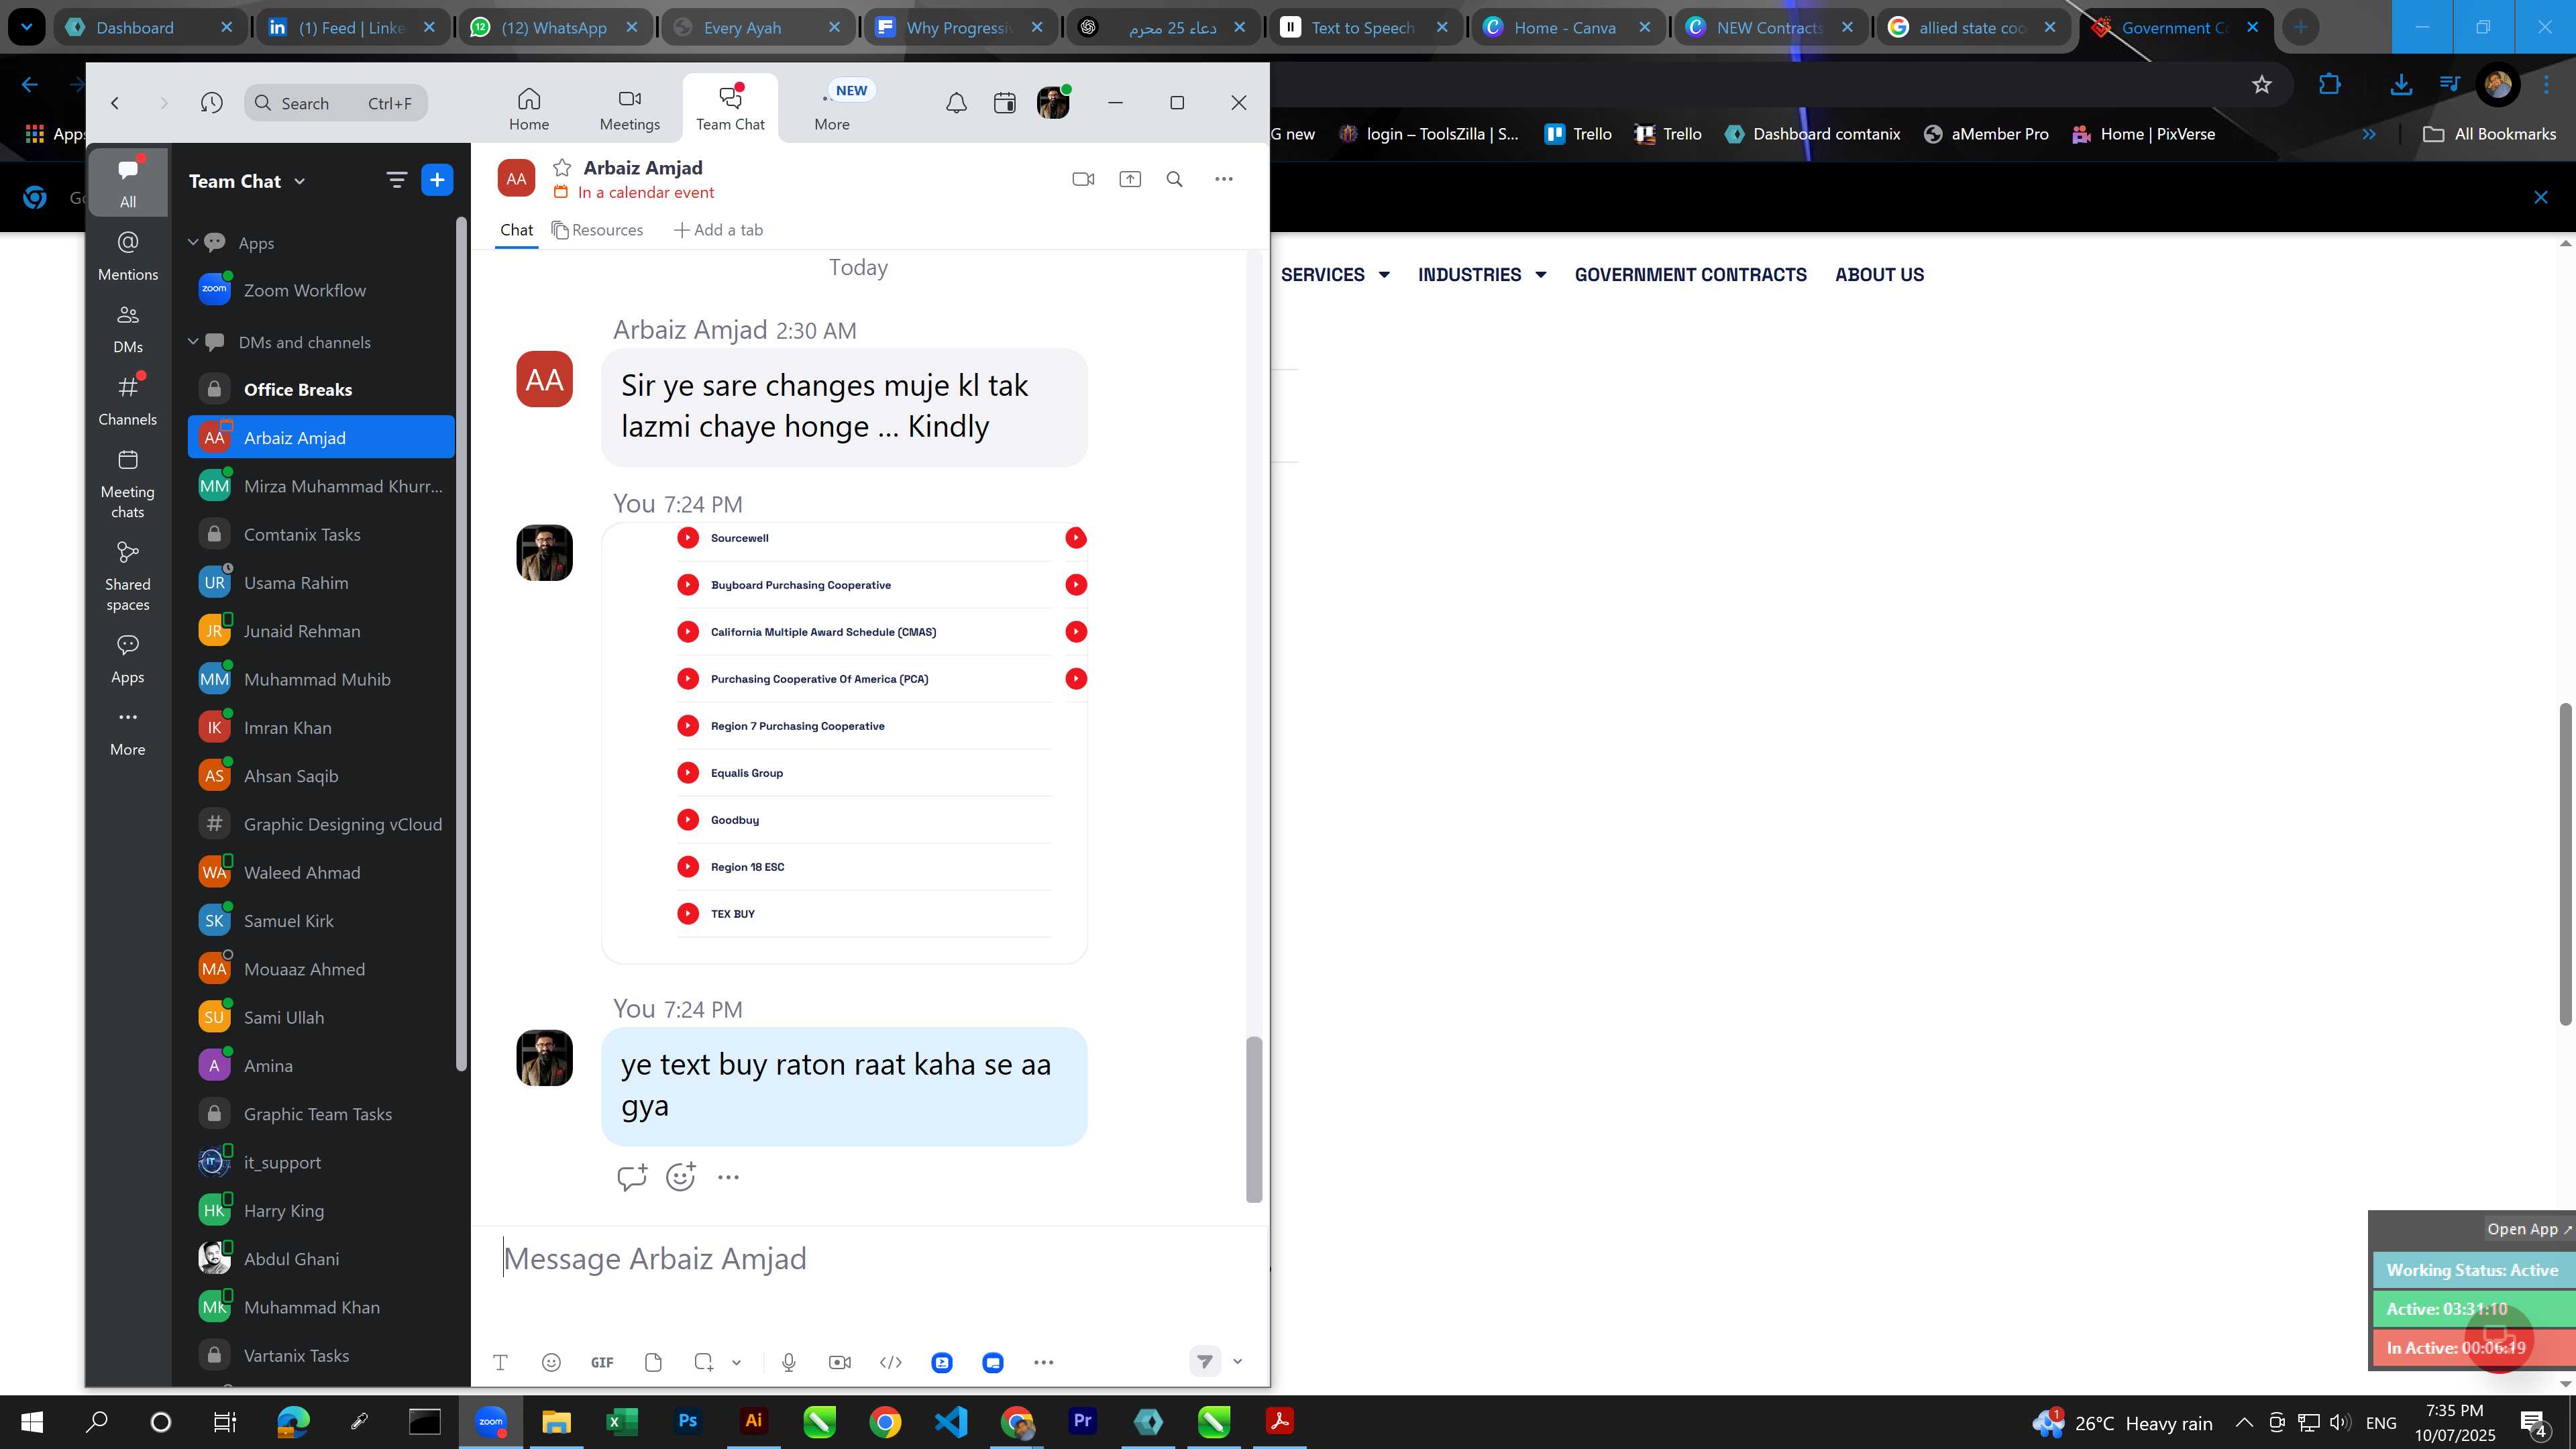
Task: Show All chats in the sidebar
Action: [128, 183]
